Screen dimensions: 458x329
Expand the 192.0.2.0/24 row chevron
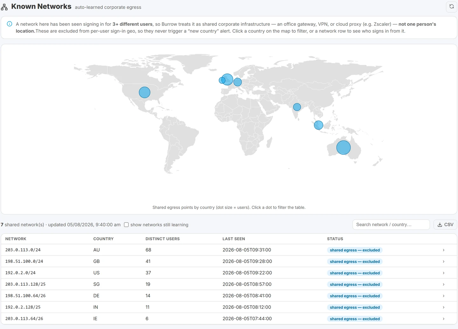click(443, 273)
